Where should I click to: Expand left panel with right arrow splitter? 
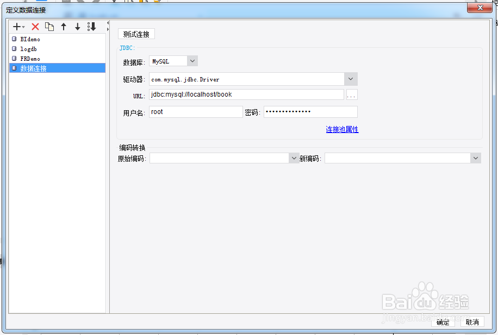point(108,29)
